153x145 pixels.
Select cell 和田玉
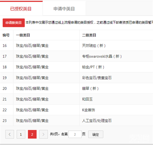(87, 99)
